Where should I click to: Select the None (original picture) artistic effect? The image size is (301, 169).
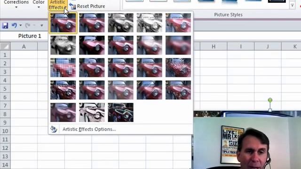(x=63, y=23)
